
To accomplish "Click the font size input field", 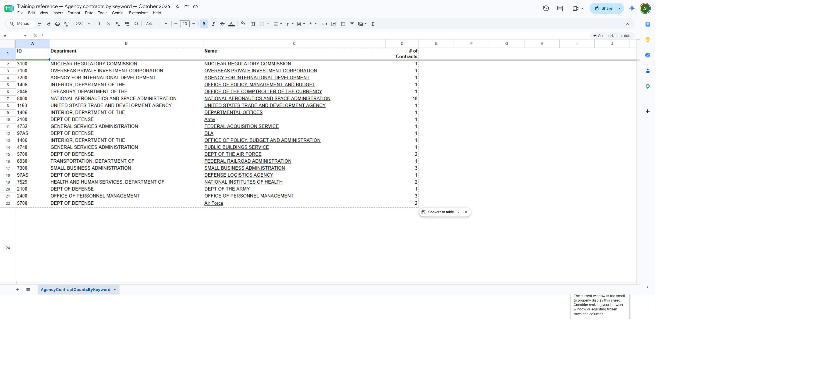I will coord(185,24).
